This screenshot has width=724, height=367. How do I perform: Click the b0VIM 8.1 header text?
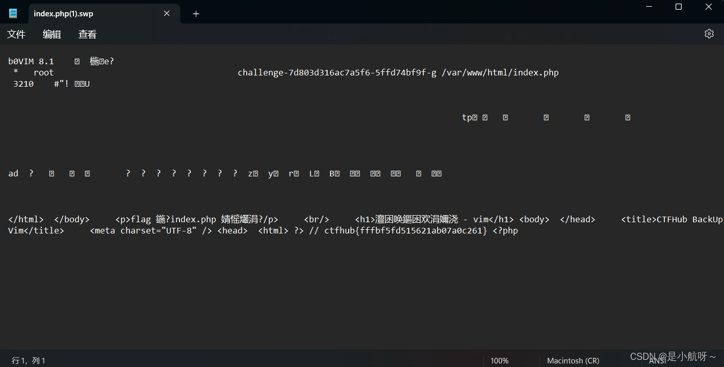click(31, 61)
